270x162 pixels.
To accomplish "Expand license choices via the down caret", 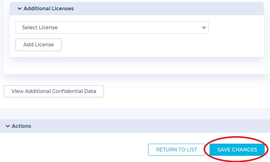I will click(x=204, y=27).
